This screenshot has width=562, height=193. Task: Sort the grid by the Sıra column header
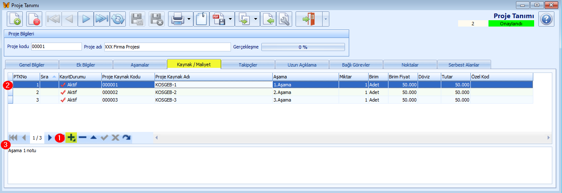pos(49,77)
